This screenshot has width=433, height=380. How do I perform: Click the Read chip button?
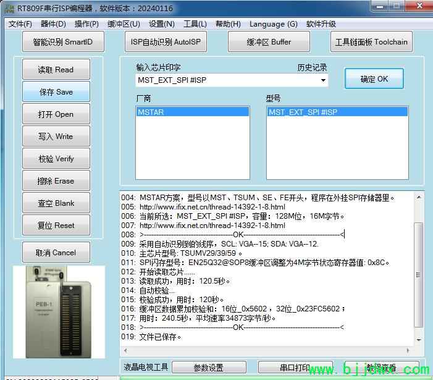(x=56, y=70)
